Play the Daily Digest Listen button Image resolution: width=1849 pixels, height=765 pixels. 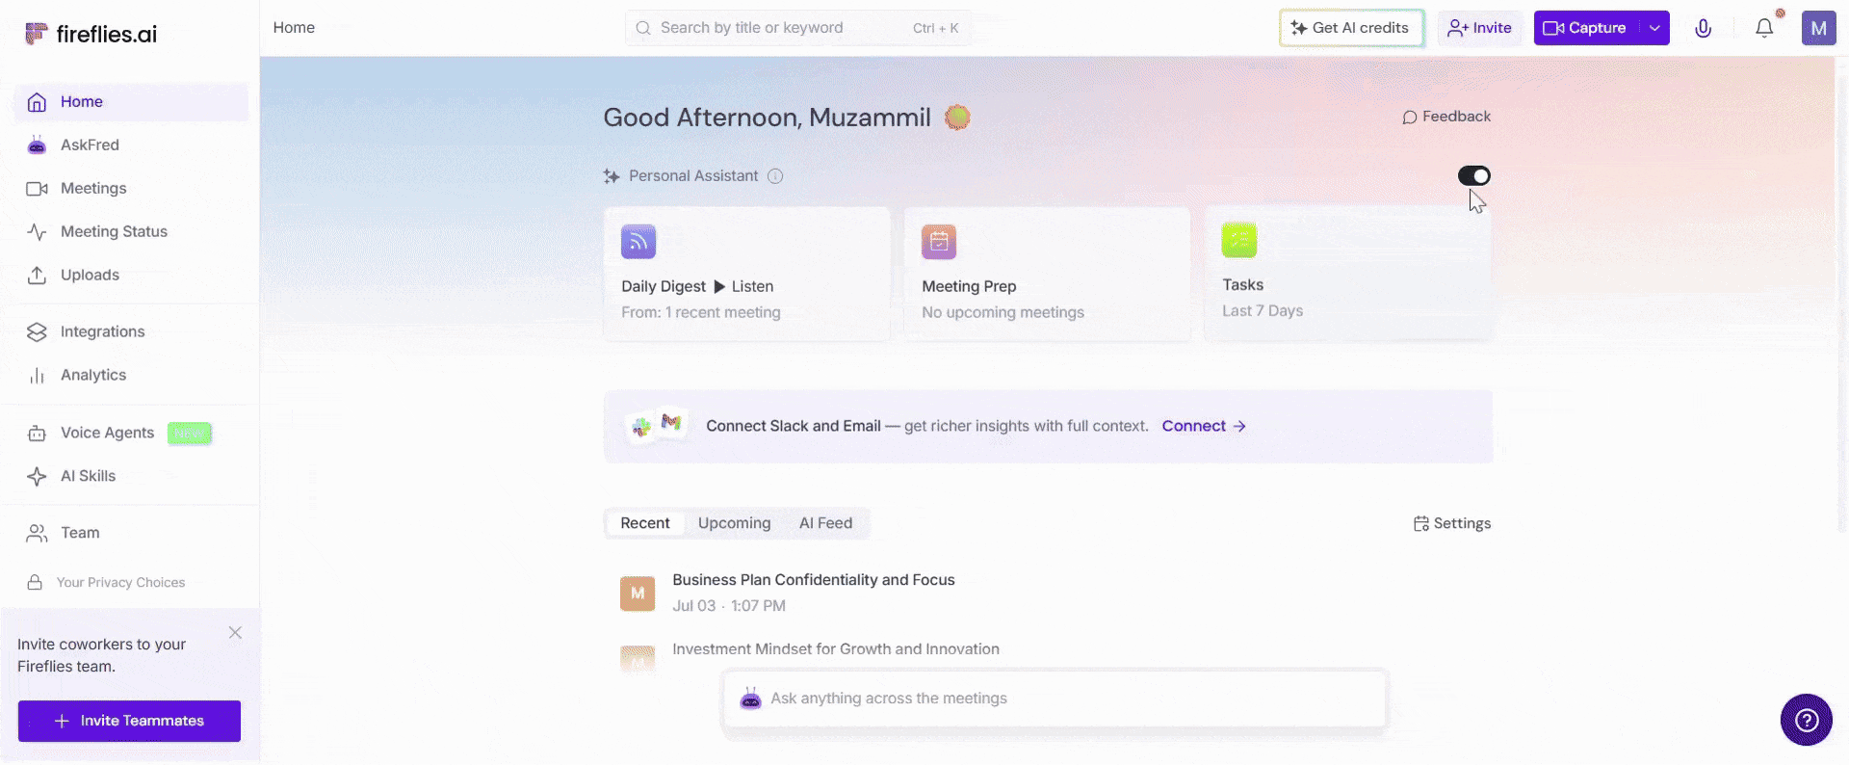[x=743, y=286]
